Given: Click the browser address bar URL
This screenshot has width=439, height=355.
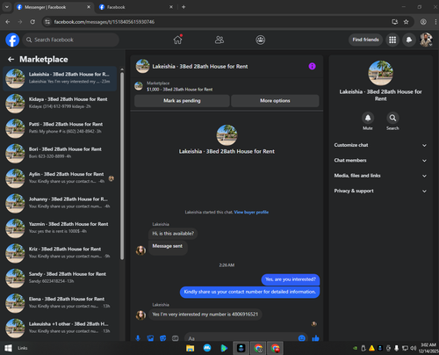Looking at the screenshot, I should [104, 22].
